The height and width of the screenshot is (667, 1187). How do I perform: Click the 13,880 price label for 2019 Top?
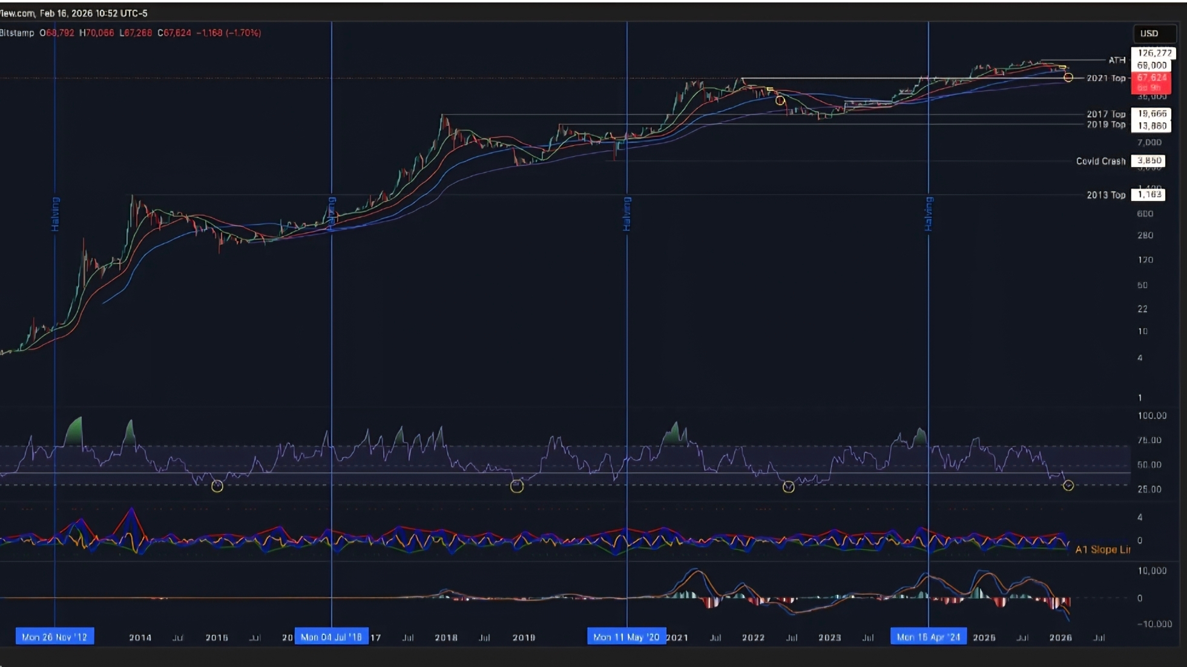pyautogui.click(x=1151, y=126)
